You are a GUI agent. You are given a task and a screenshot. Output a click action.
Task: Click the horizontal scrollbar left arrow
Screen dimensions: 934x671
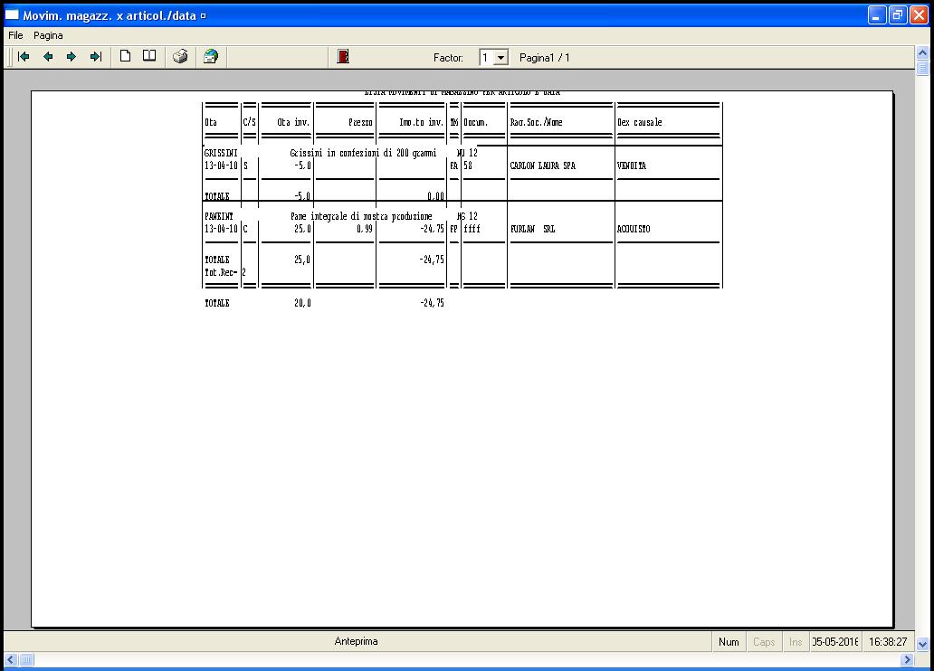[x=8, y=661]
